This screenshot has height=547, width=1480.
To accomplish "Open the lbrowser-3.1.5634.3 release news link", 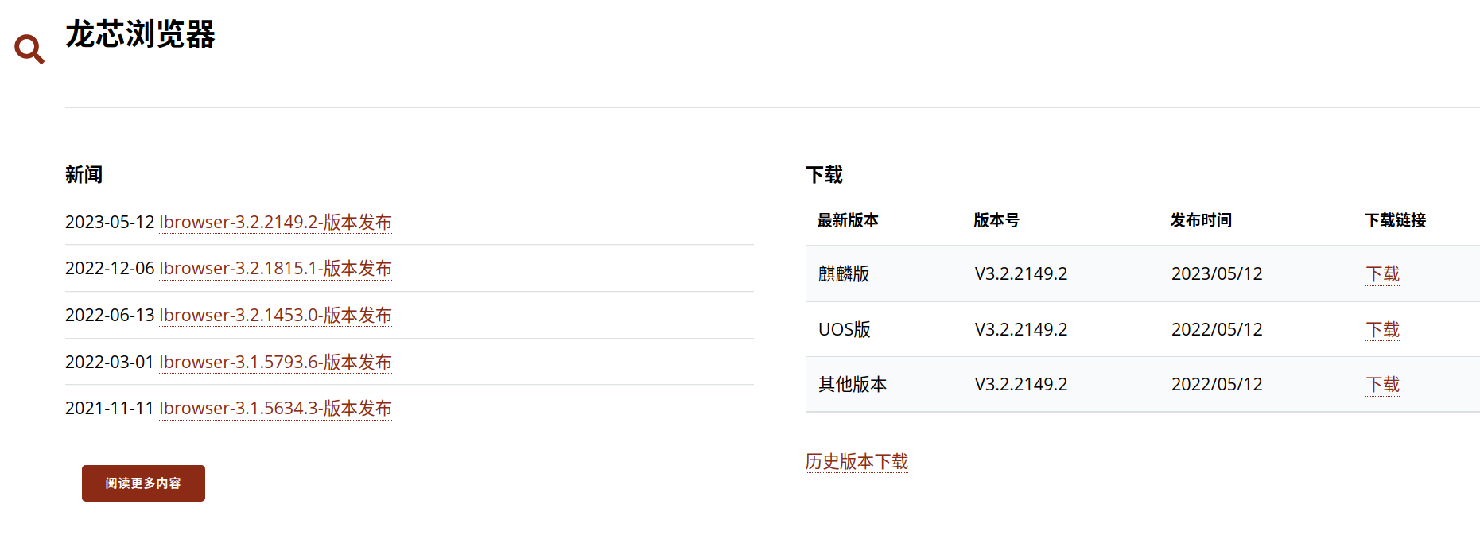I will (275, 409).
